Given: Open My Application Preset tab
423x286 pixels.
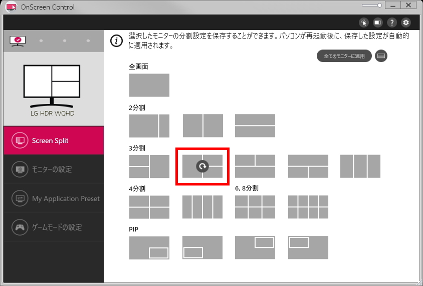Looking at the screenshot, I should 54,198.
